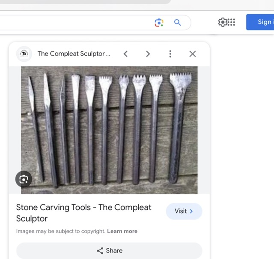Open the Learn more copyright link
The width and height of the screenshot is (274, 259).
pyautogui.click(x=122, y=231)
